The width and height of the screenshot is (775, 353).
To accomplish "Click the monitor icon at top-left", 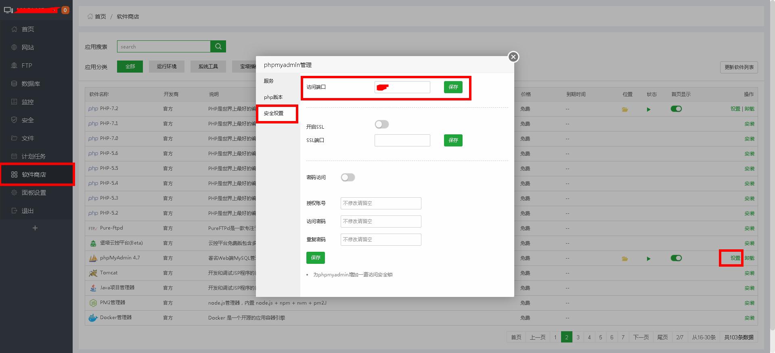I will coord(8,10).
